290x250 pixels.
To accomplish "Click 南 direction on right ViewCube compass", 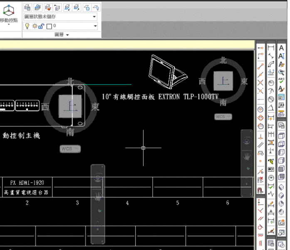I will point(223,102).
